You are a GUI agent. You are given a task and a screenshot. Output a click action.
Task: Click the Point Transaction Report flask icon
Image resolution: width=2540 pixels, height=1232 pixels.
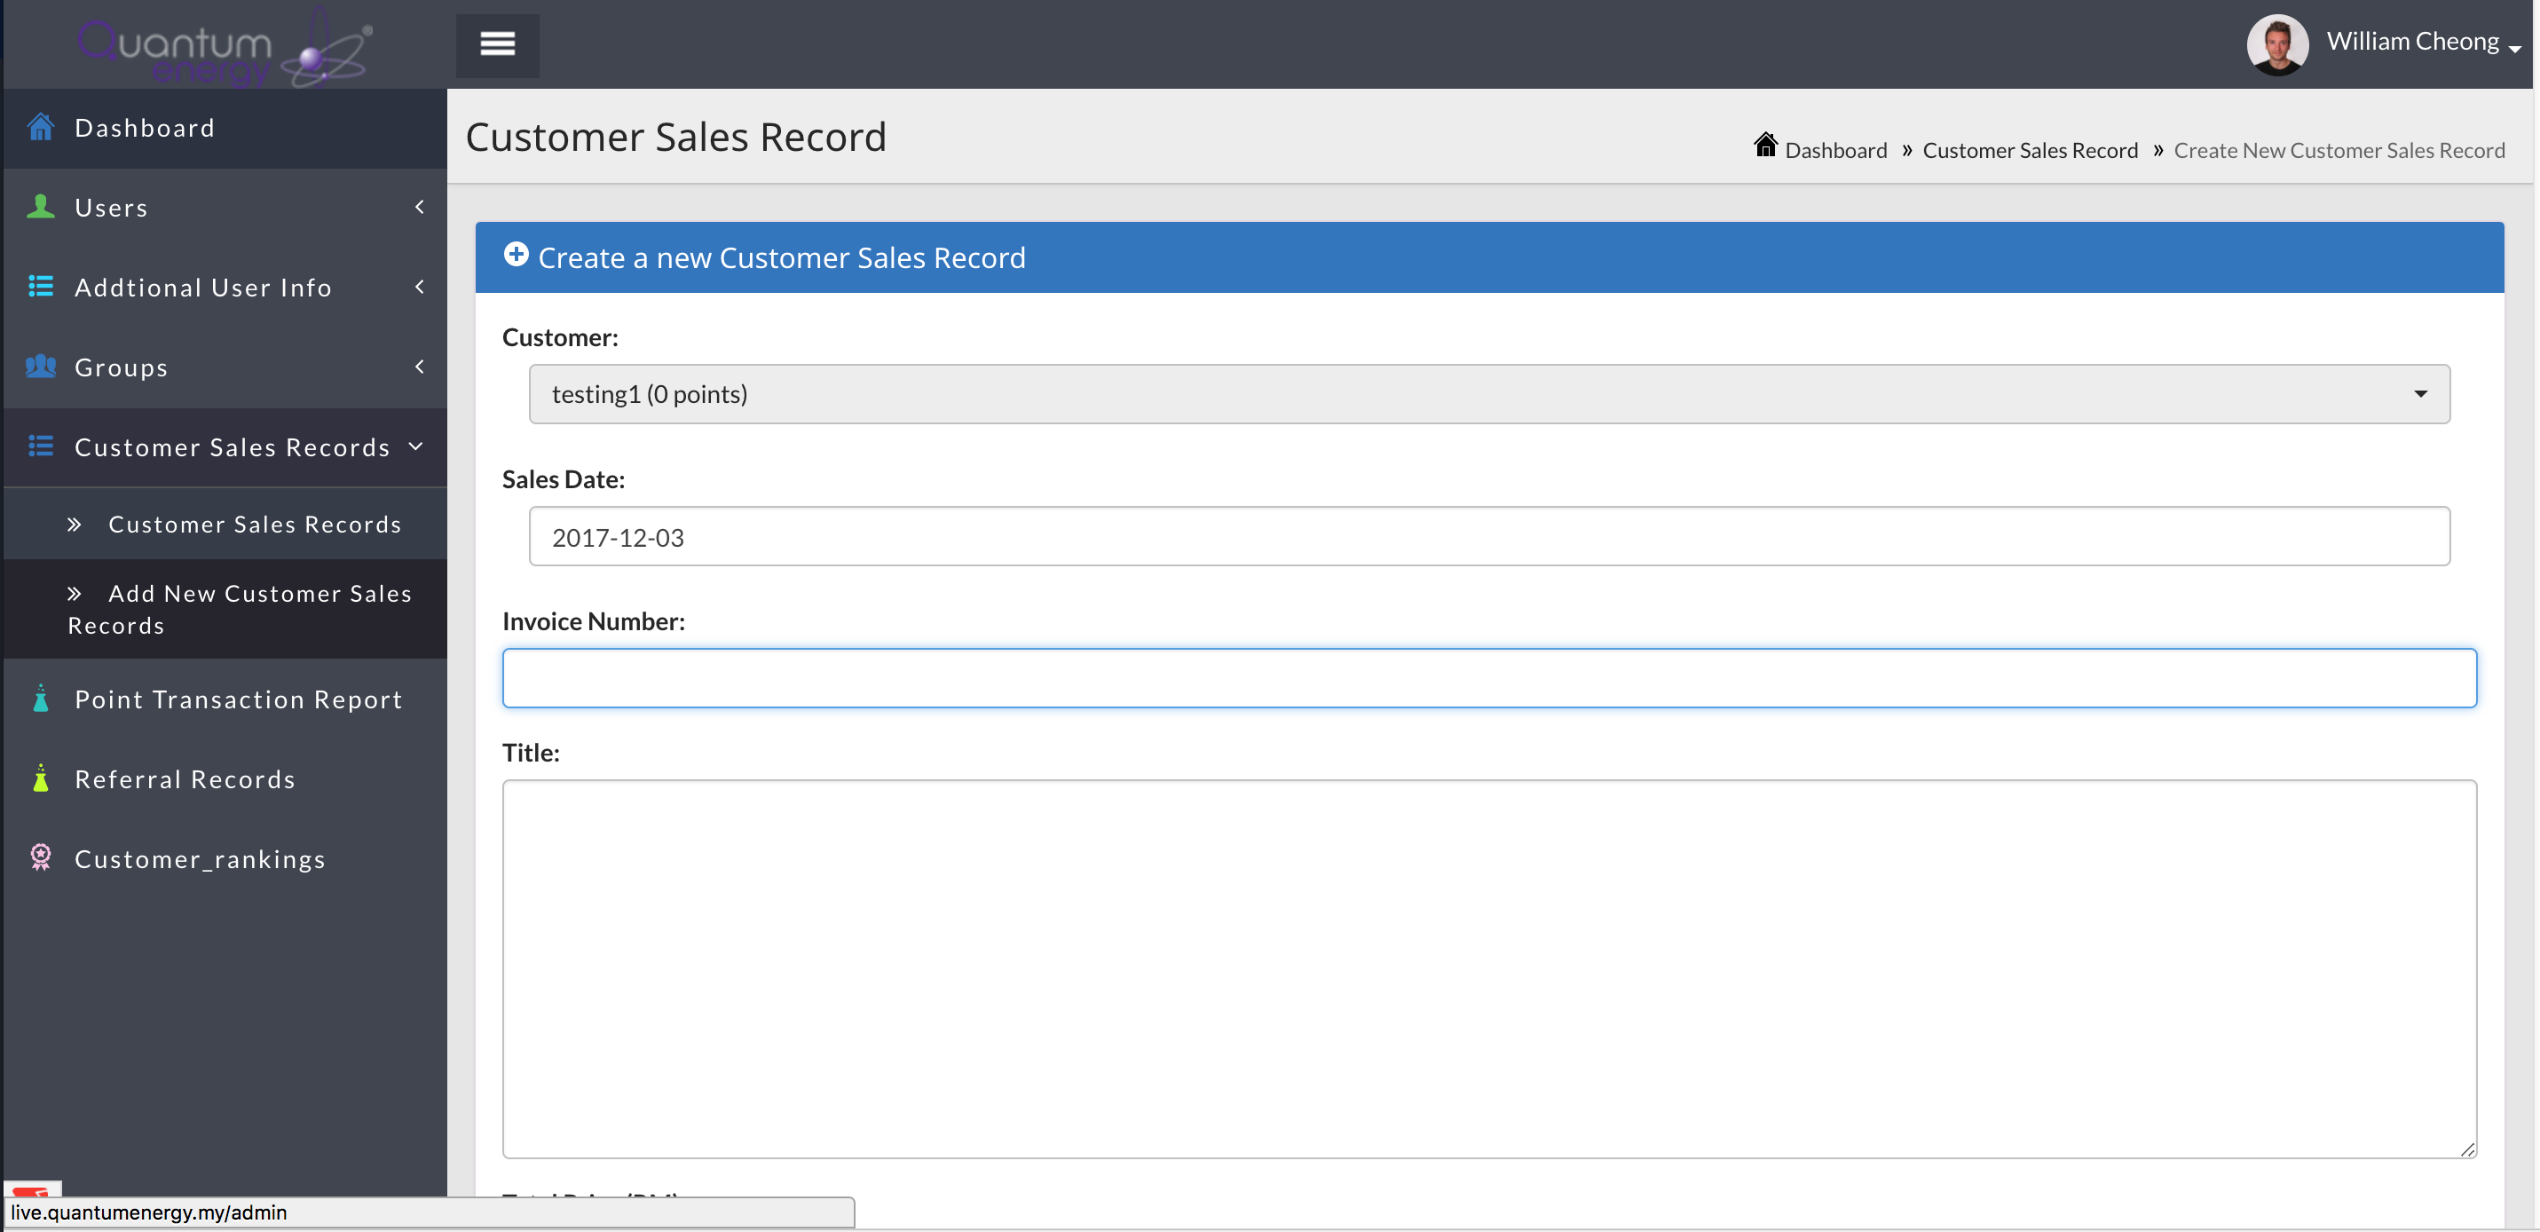41,699
